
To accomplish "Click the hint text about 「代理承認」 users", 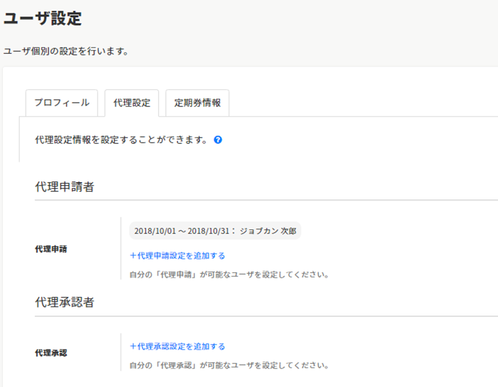I will pos(229,365).
